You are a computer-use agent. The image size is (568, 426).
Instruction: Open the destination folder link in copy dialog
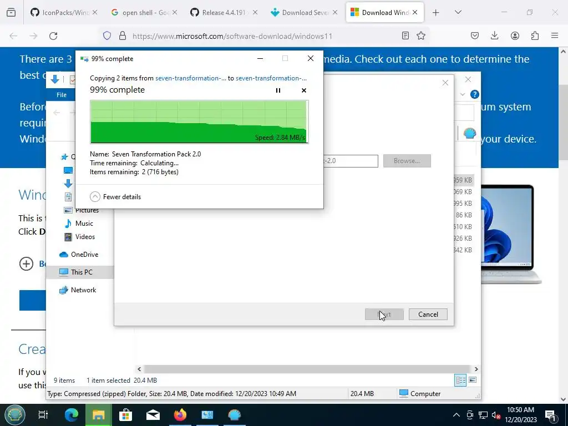click(271, 78)
